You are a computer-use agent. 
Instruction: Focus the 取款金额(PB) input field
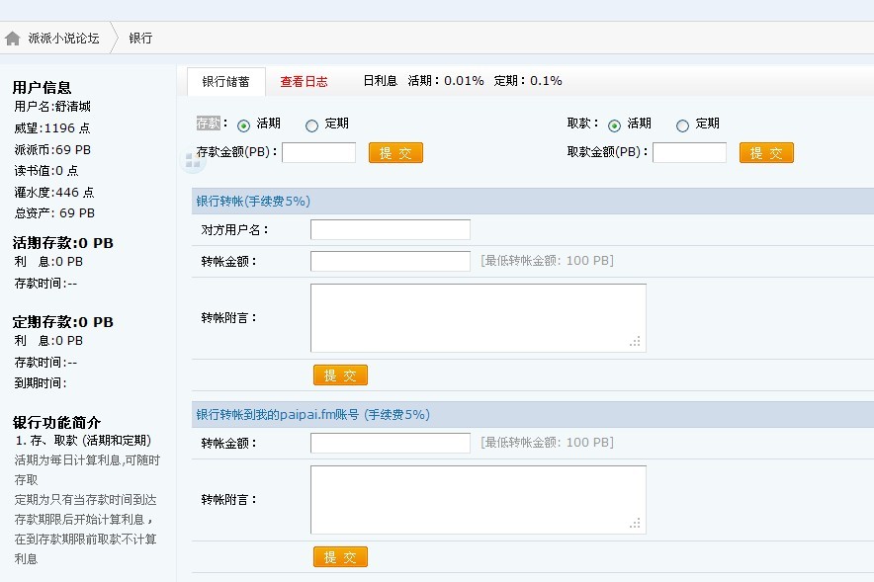click(x=689, y=152)
